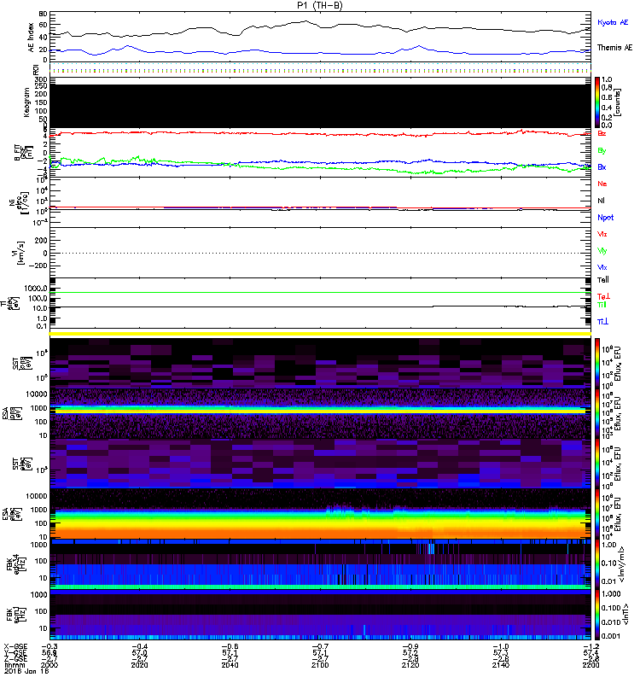This screenshot has width=640, height=683.
Task: Click the blue Npot legend label
Action: [x=606, y=218]
